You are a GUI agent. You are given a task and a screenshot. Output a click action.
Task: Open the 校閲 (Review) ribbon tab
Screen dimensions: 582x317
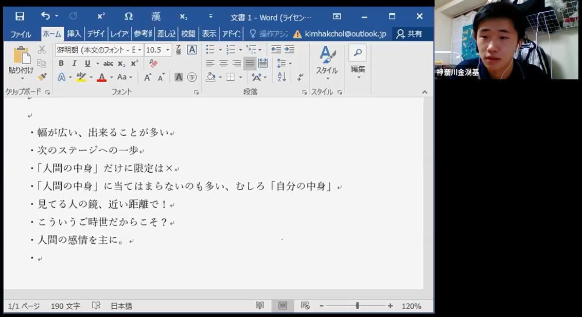[188, 34]
